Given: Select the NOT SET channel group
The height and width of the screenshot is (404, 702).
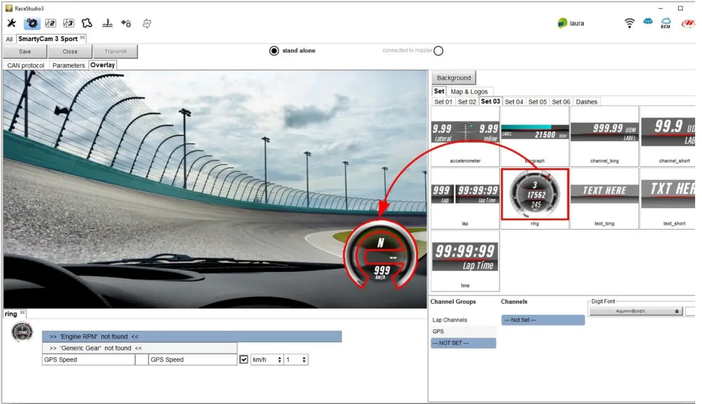Looking at the screenshot, I should [x=463, y=343].
